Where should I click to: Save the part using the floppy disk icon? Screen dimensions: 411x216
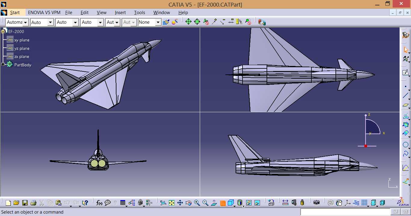coord(25,203)
